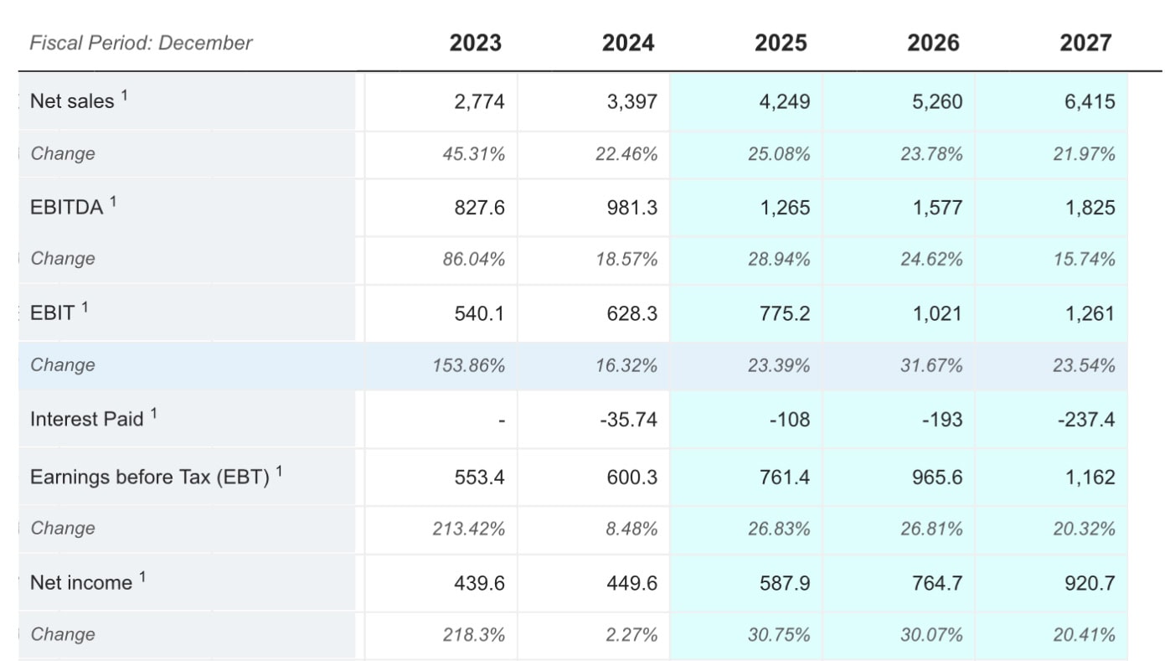
Task: Click the Interest Paid row label
Action: 87,419
